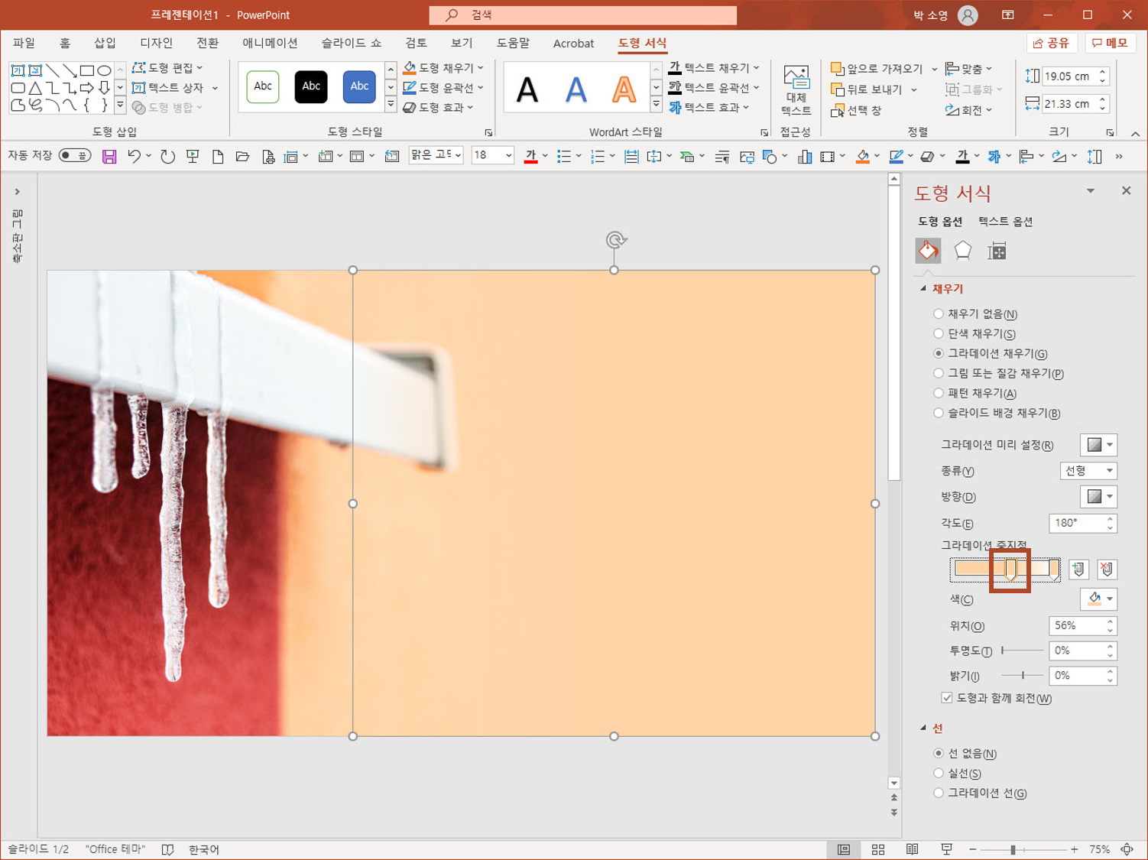Select 채우기 없음 radio button
This screenshot has height=860, width=1148.
(x=939, y=314)
